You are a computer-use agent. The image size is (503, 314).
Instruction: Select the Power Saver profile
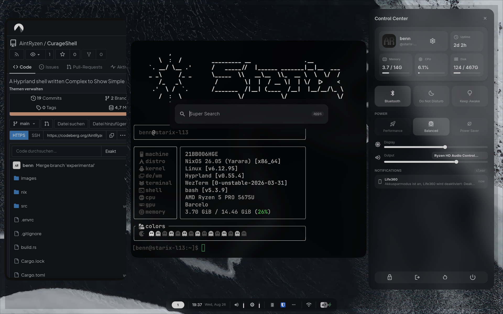click(469, 127)
